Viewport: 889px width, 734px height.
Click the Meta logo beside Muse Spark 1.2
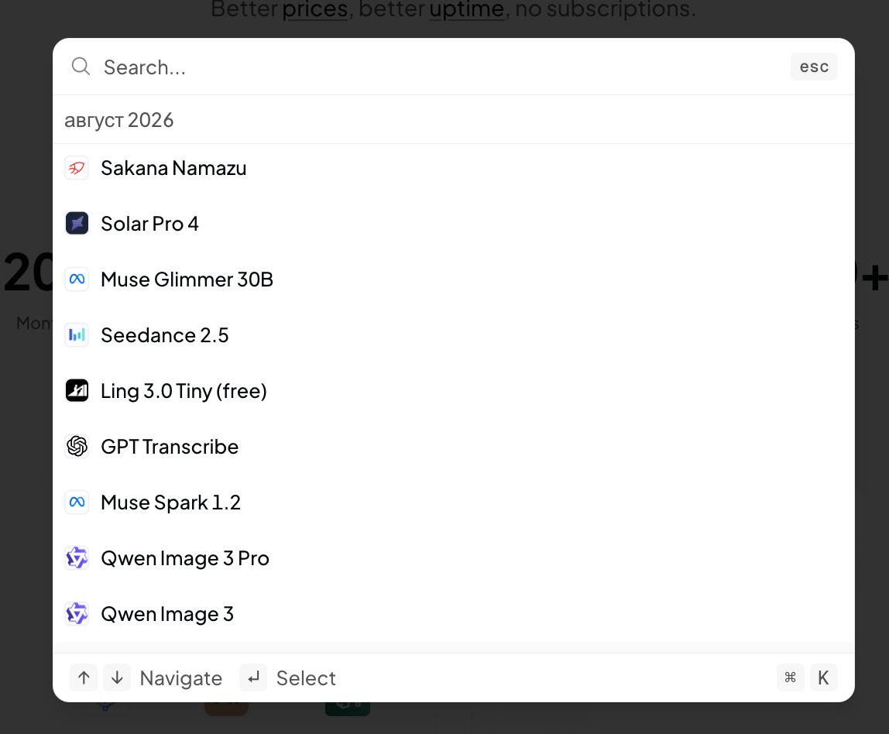pos(77,502)
